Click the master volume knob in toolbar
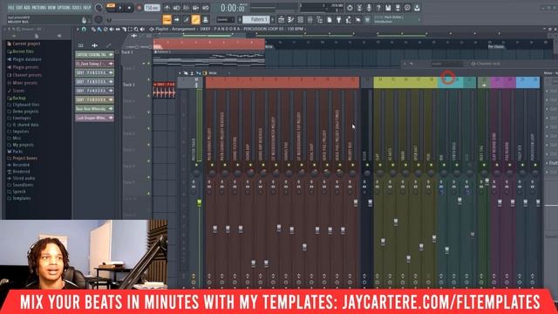This screenshot has height=314, width=558. tap(99, 8)
